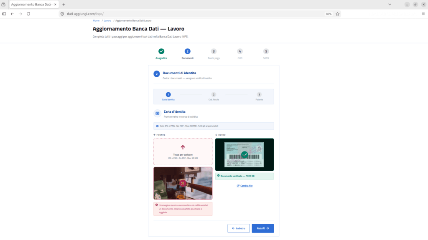Click the site security shield icon
The width and height of the screenshot is (428, 240).
coord(62,14)
